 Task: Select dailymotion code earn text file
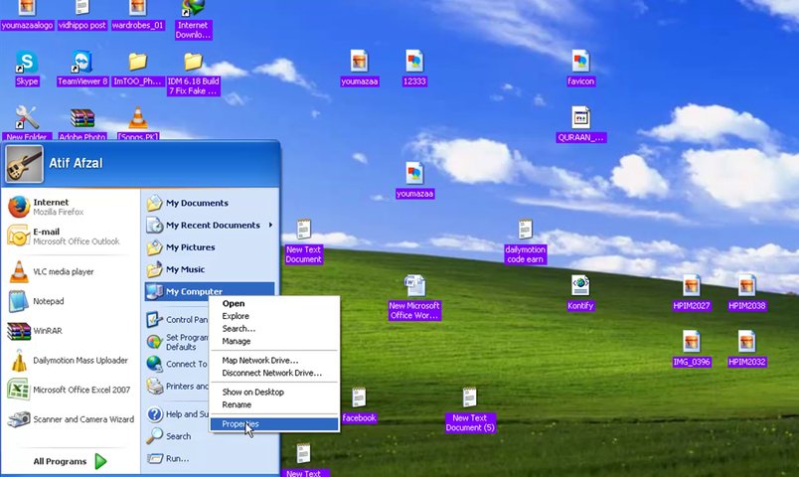(x=526, y=230)
